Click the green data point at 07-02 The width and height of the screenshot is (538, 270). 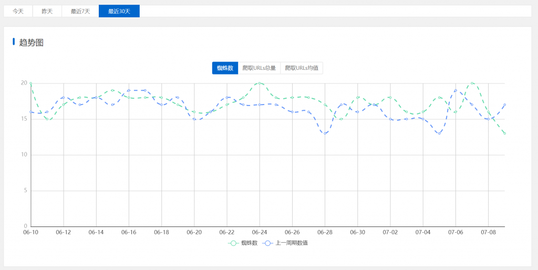click(x=390, y=97)
